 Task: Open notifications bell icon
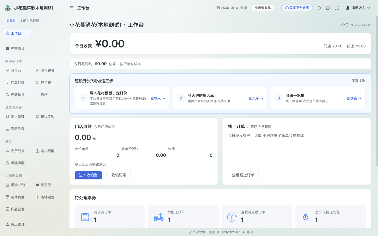[319, 8]
